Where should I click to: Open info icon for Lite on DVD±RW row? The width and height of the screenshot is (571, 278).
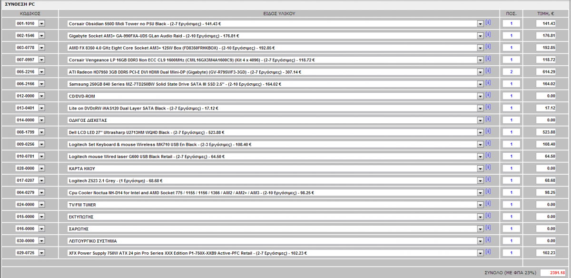click(x=488, y=107)
